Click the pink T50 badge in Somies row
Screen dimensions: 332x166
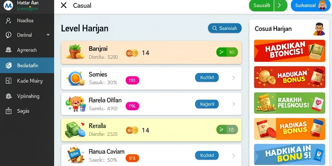[132, 80]
